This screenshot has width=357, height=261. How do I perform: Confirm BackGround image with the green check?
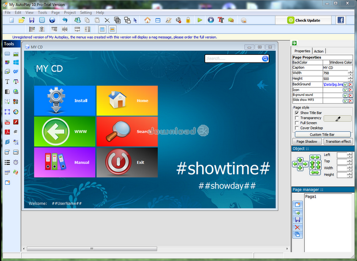click(345, 85)
